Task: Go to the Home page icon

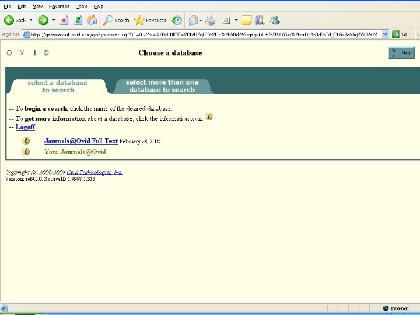Action: click(x=92, y=20)
